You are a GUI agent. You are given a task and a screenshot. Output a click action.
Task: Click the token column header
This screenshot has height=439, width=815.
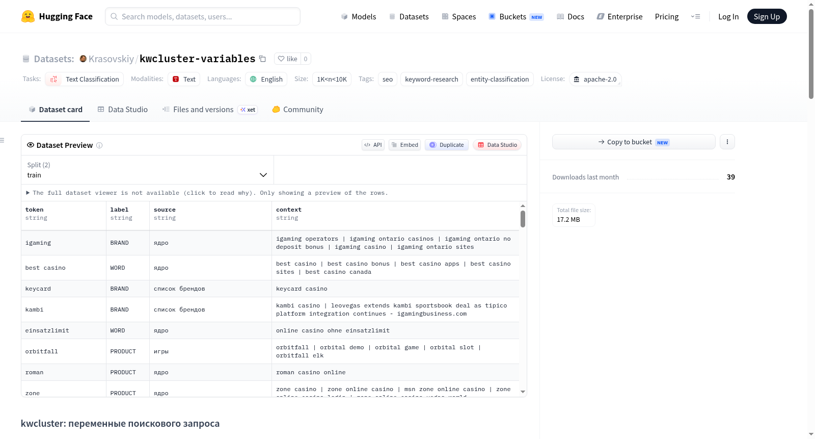pos(64,216)
